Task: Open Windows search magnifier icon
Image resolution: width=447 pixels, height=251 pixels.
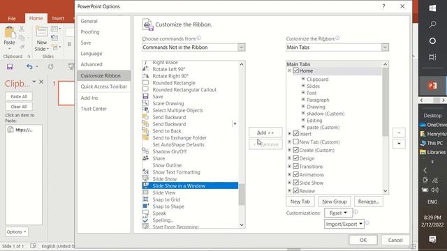Action: pos(432,24)
